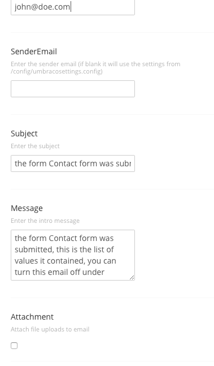Image resolution: width=214 pixels, height=366 pixels.
Task: Click into the Subject text field
Action: coord(73,163)
